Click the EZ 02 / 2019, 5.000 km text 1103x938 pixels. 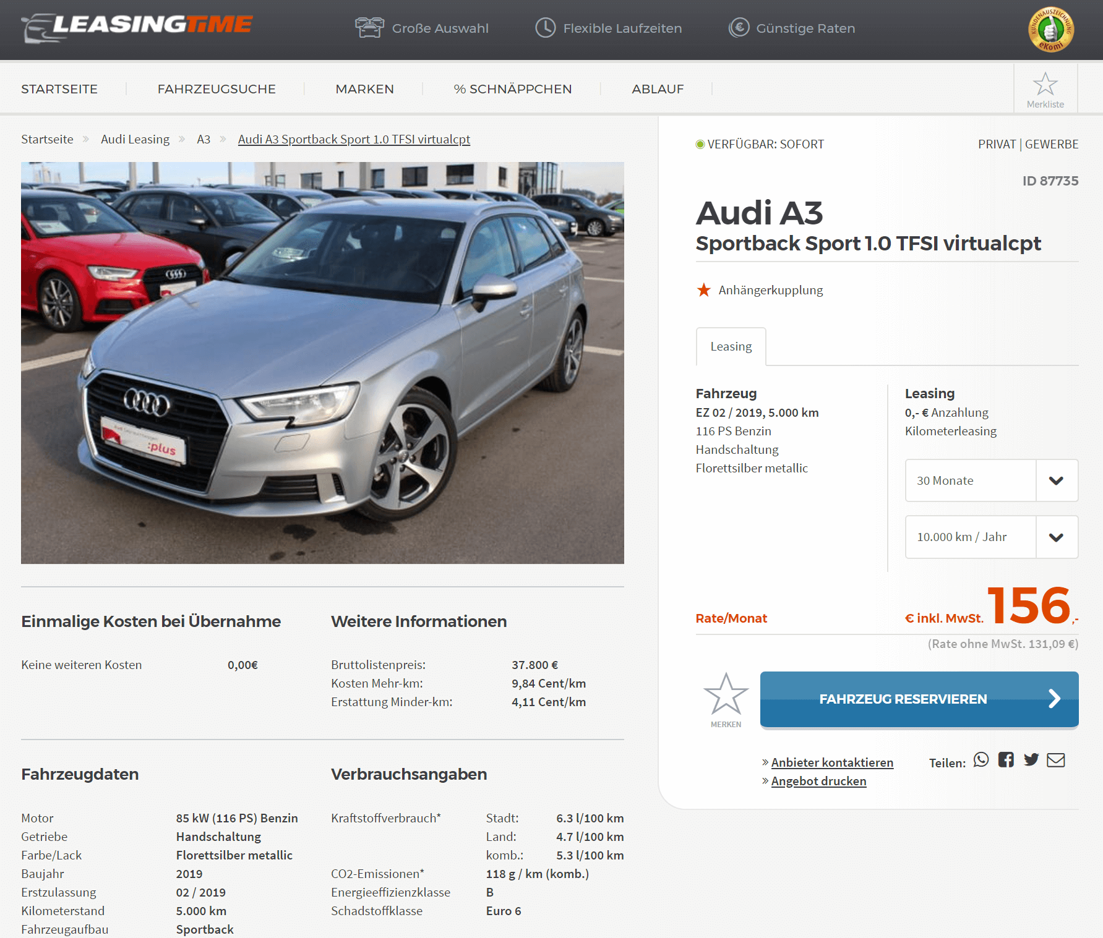(x=757, y=412)
